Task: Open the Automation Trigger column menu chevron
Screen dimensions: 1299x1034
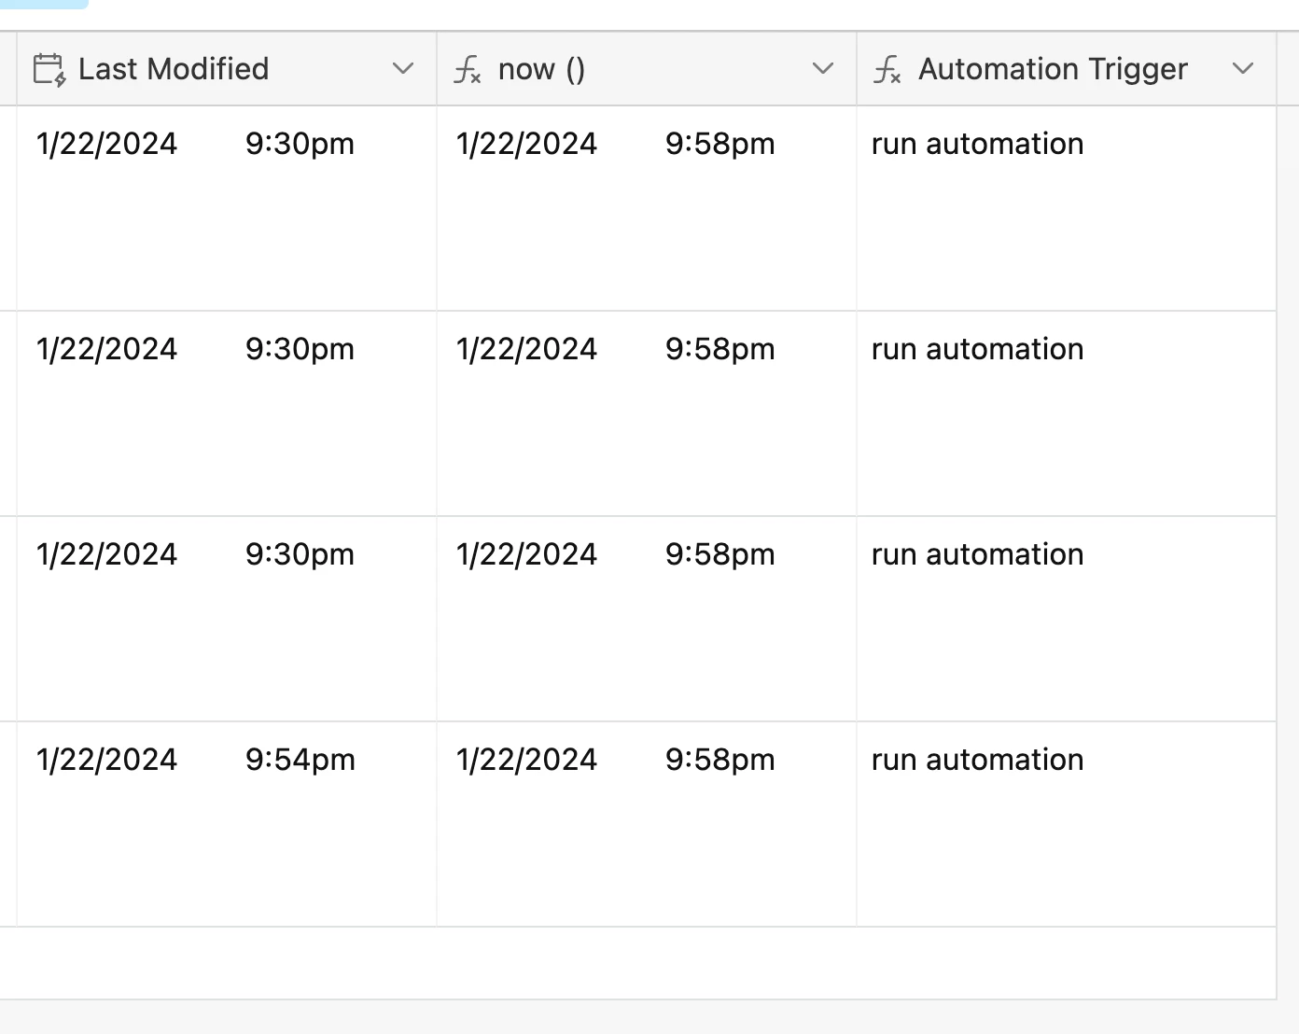Action: pos(1243,69)
